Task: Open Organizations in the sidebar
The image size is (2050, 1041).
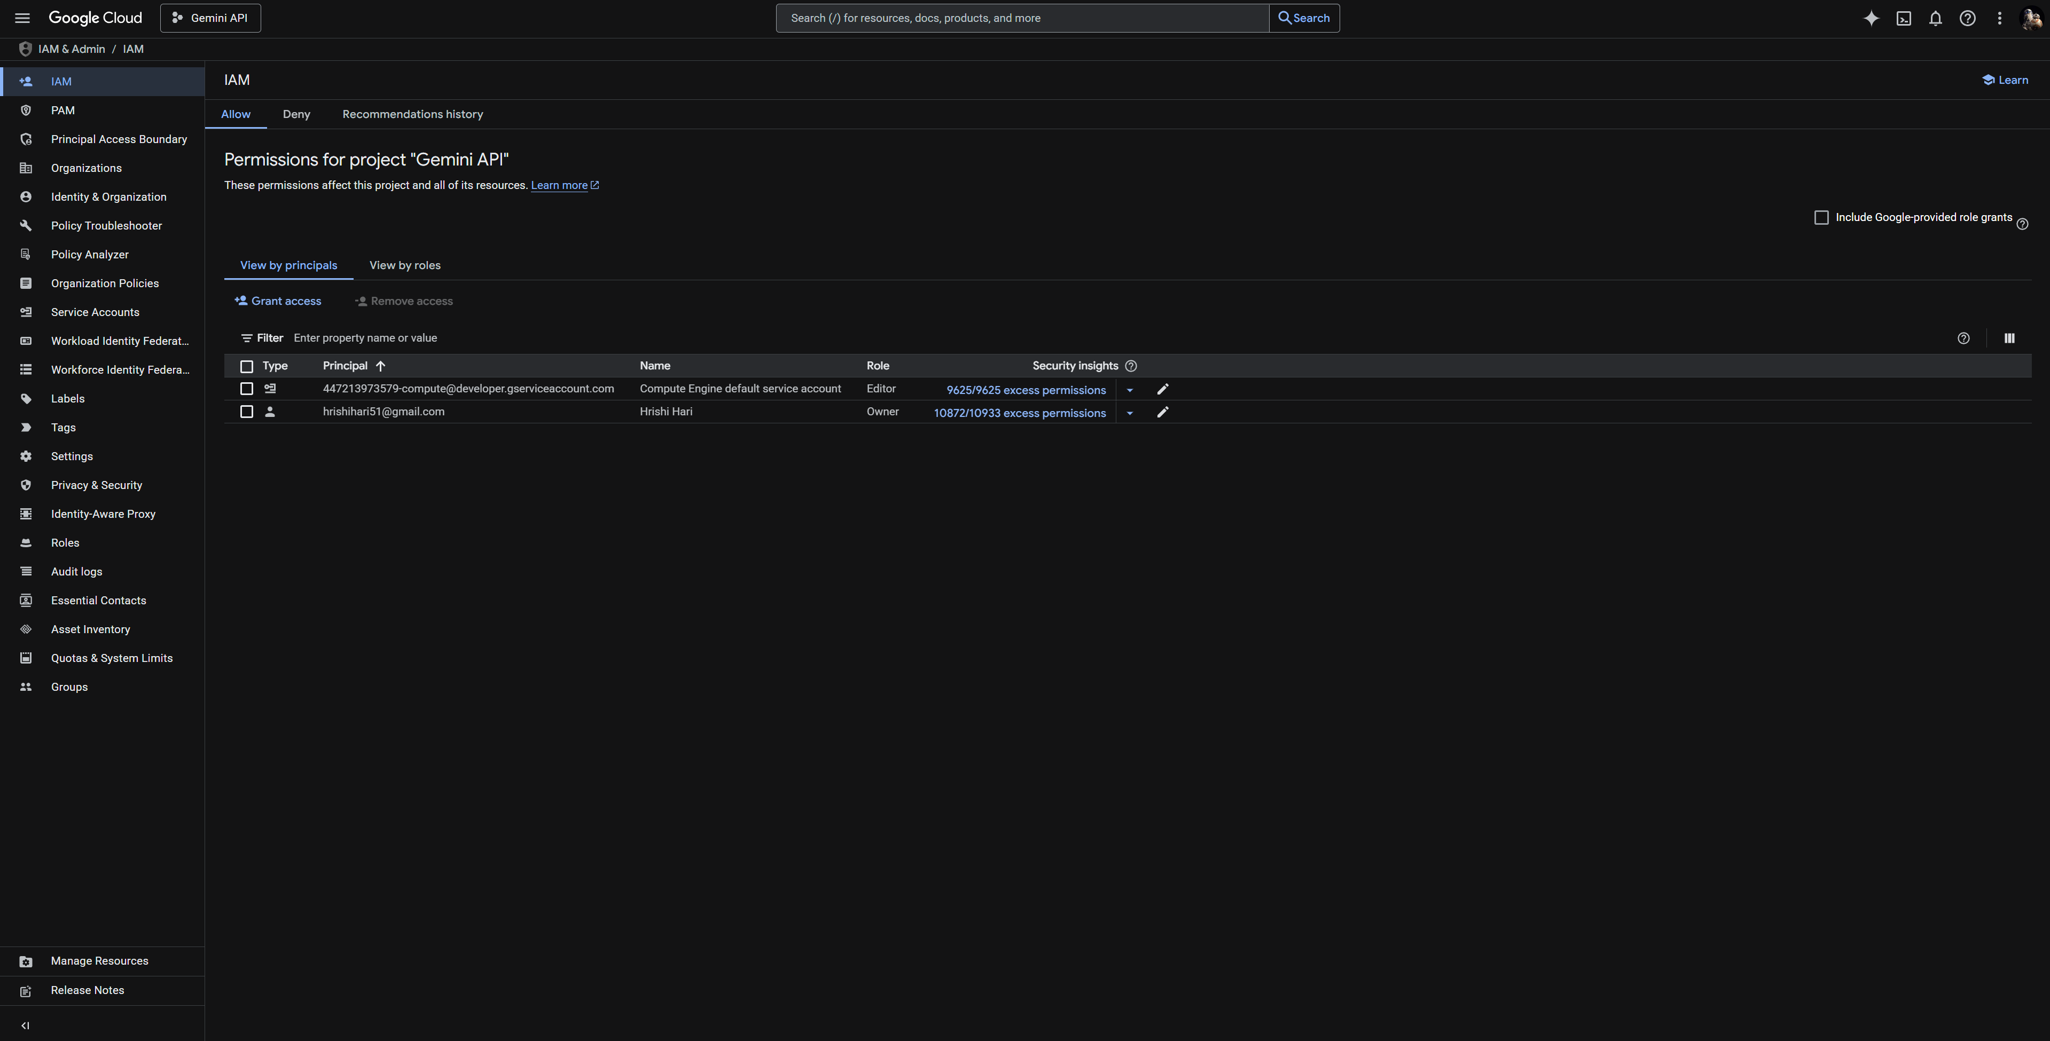Action: coord(102,168)
